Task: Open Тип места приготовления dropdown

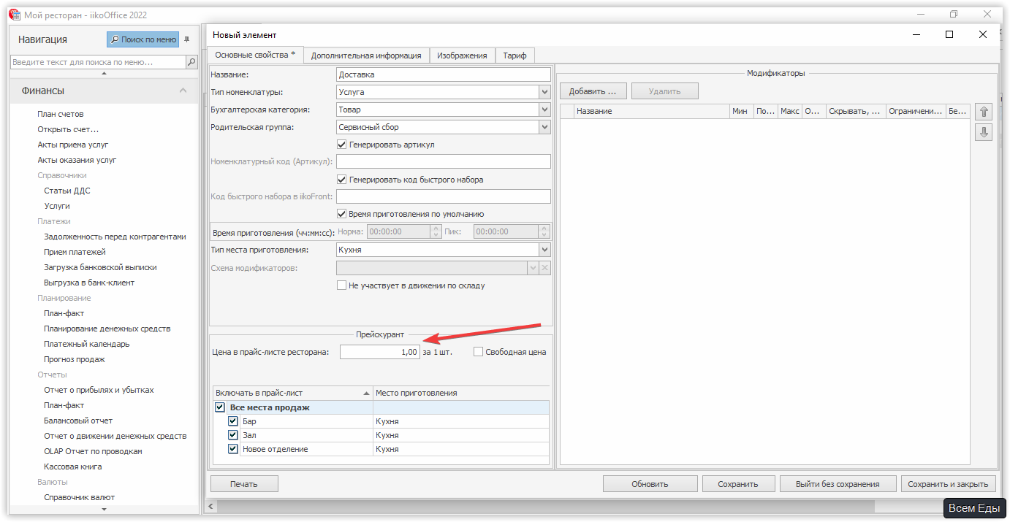Action: tap(544, 250)
